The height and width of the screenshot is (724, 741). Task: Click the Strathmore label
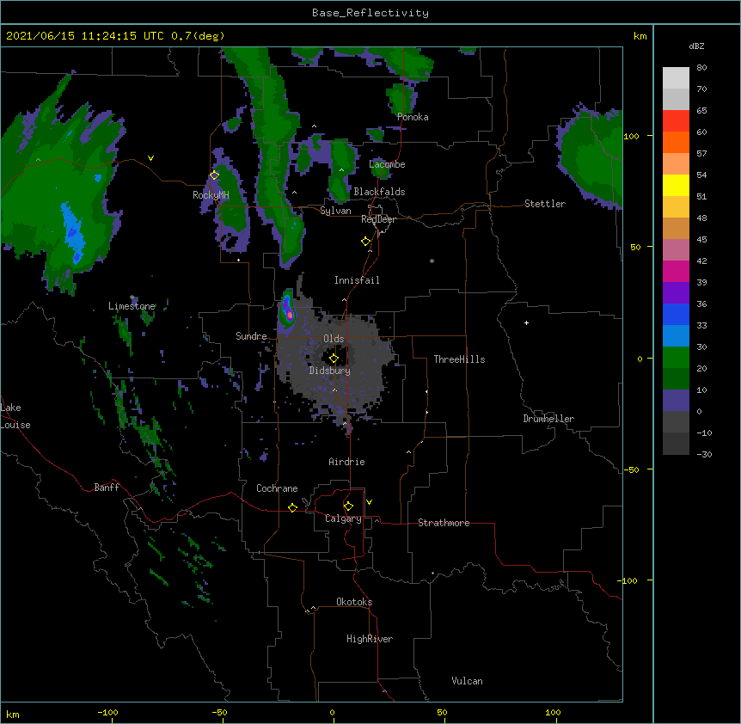[444, 523]
